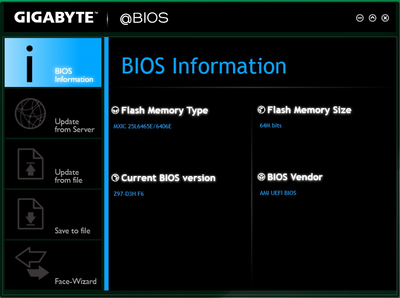Click the cube icon beside Flash Memory Type
This screenshot has width=400, height=298.
pos(115,111)
